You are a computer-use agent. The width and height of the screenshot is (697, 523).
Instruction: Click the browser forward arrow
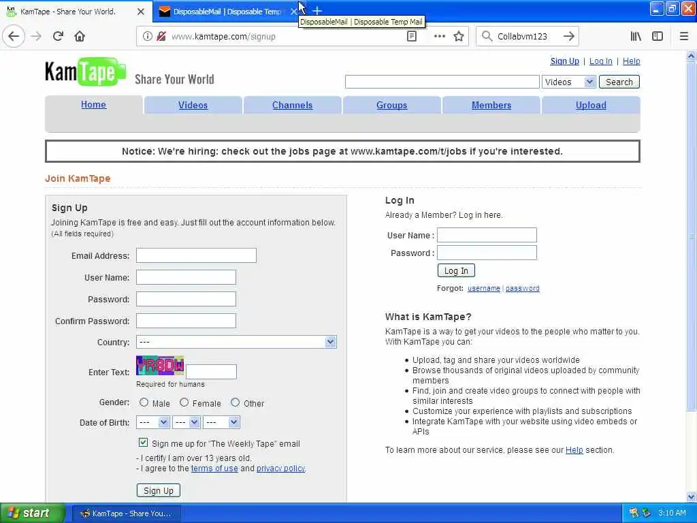[x=37, y=36]
